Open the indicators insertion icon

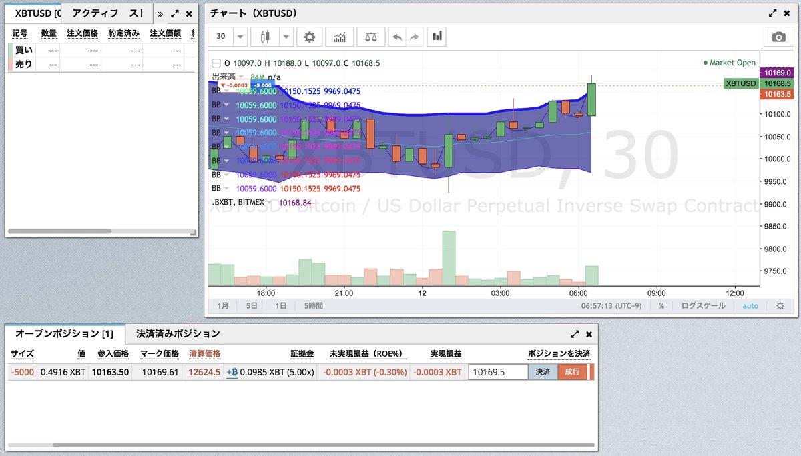[x=339, y=37]
